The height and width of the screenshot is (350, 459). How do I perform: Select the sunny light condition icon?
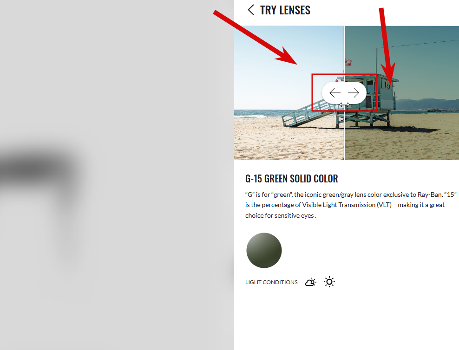pyautogui.click(x=329, y=282)
